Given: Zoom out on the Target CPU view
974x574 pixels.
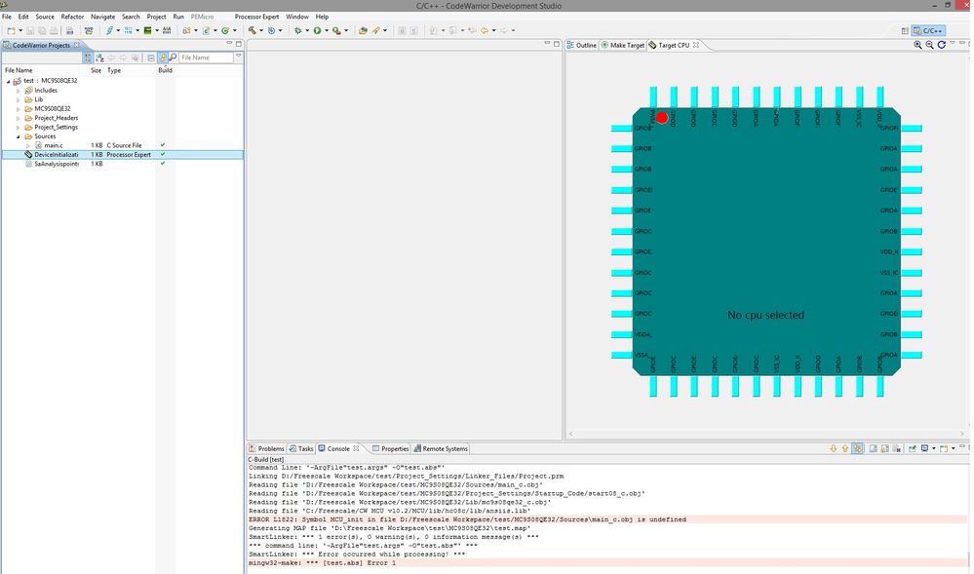Looking at the screenshot, I should 930,45.
